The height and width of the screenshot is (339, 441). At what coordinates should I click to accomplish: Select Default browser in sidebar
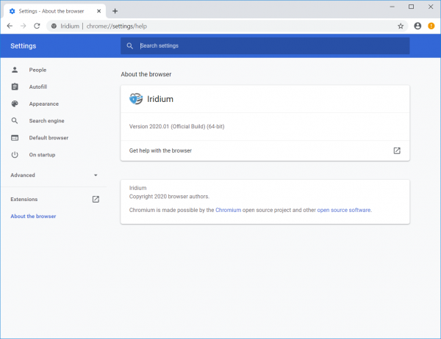tap(49, 137)
